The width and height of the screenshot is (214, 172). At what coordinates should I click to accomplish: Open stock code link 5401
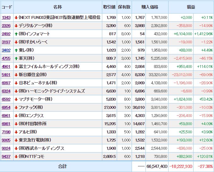[x=6, y=75]
